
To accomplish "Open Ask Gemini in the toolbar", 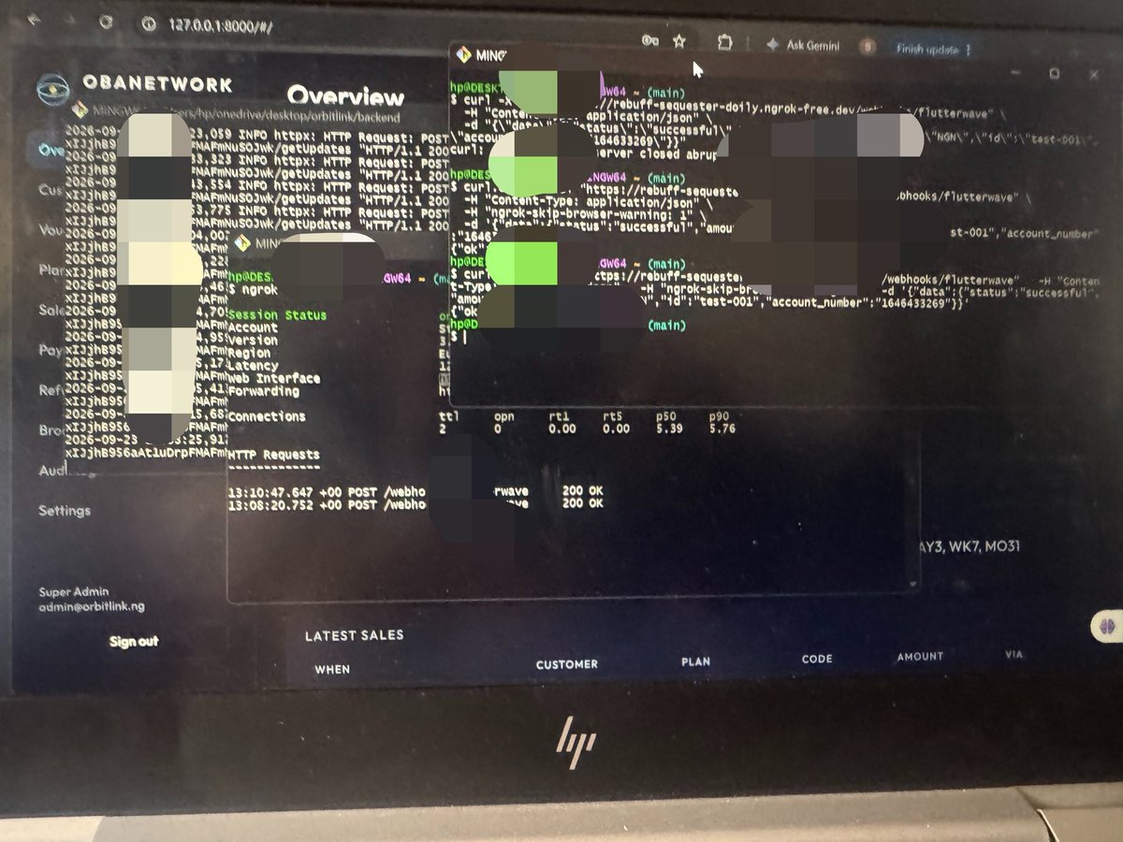I will click(803, 45).
